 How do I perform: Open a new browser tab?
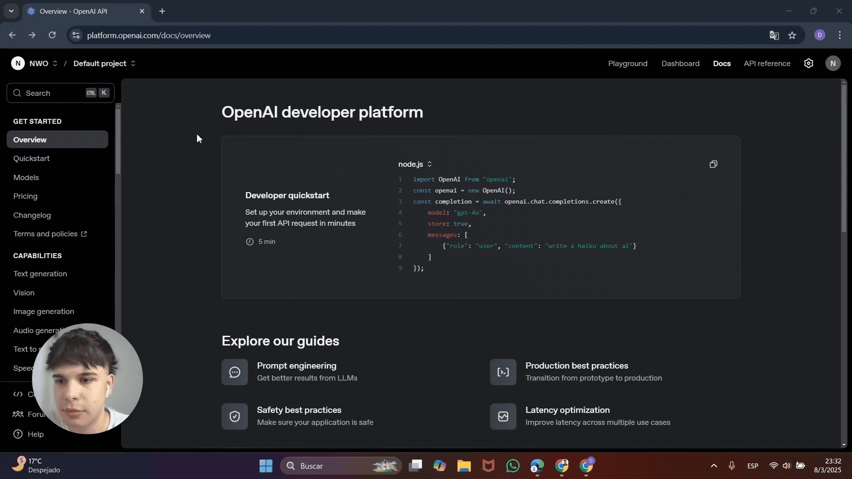[162, 11]
